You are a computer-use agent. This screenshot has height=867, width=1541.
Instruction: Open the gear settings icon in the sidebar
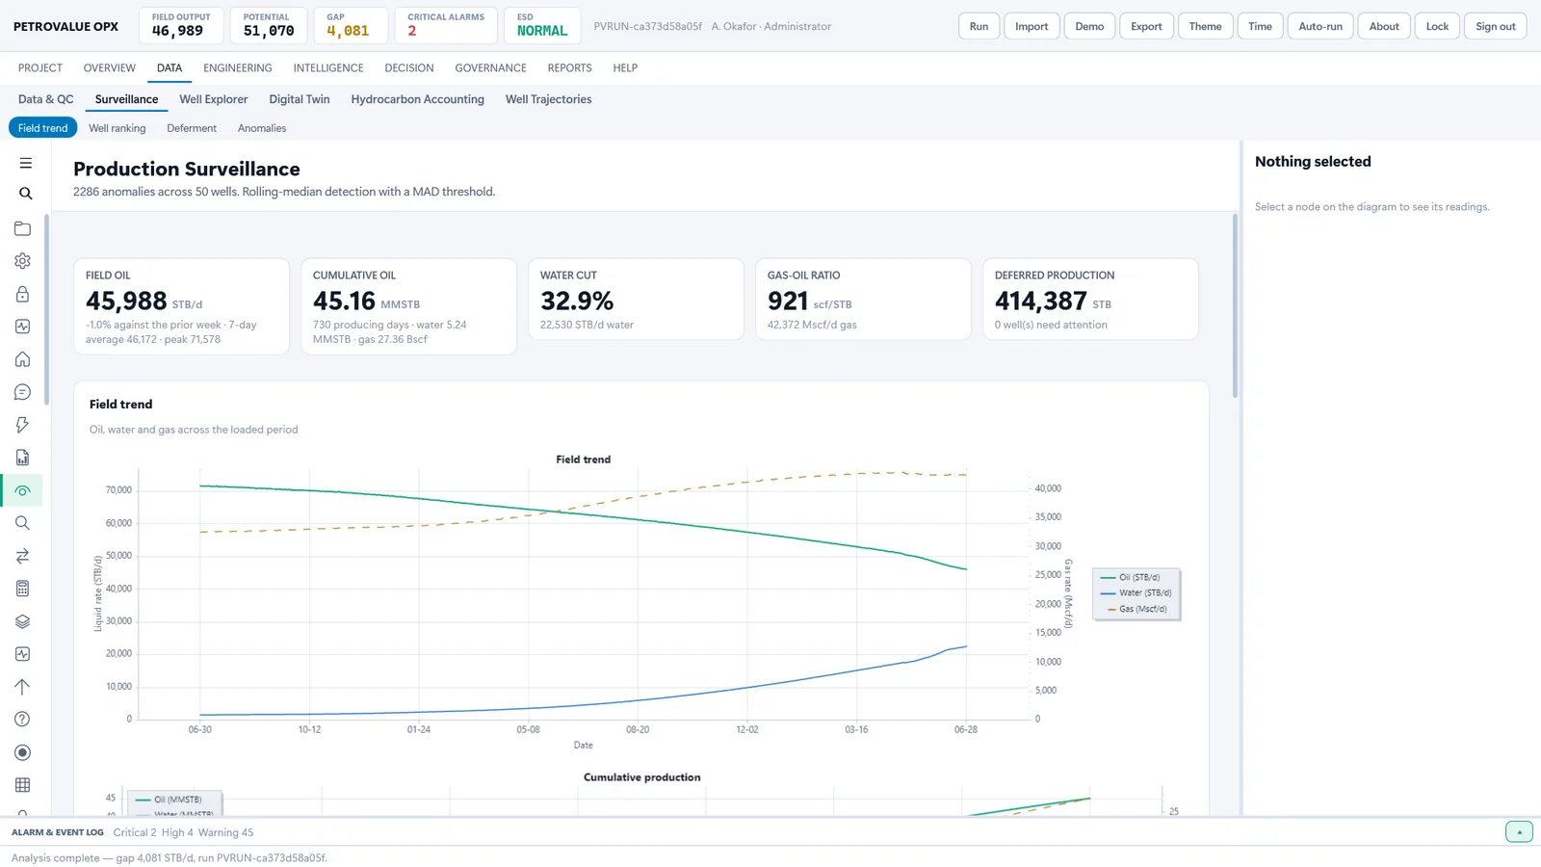click(22, 261)
